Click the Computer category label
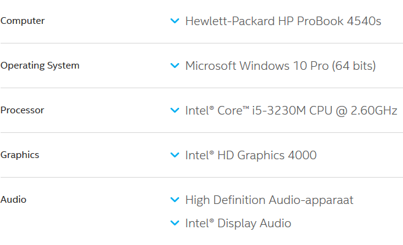The height and width of the screenshot is (245, 403). coord(23,21)
